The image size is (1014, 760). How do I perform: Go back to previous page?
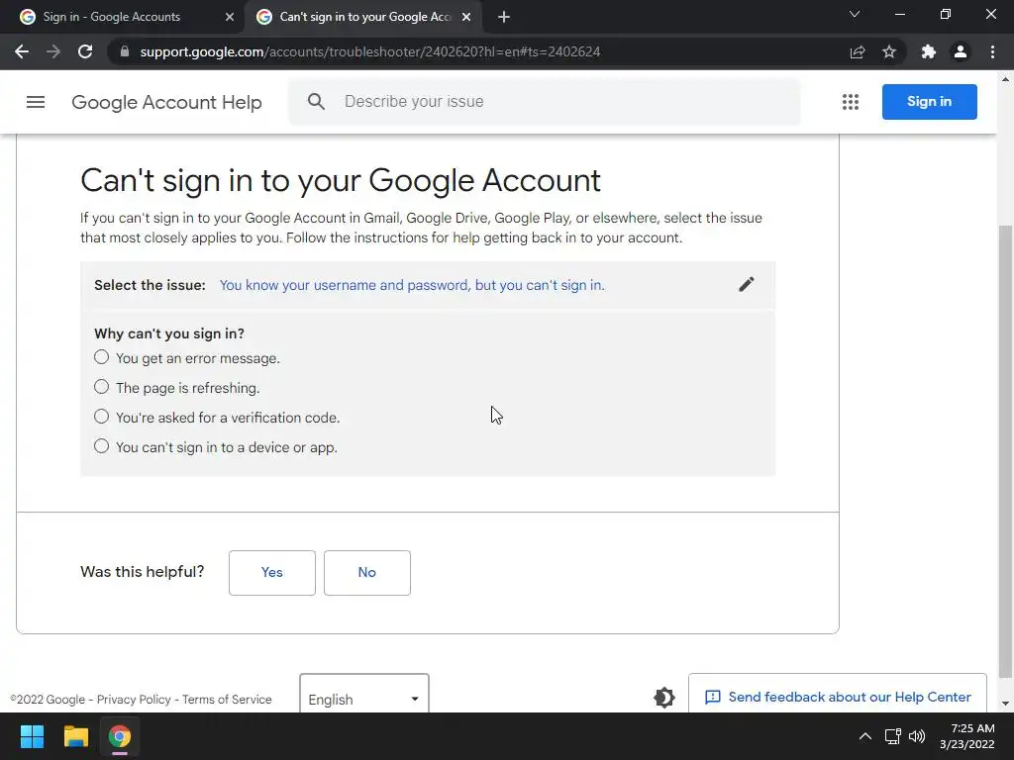pyautogui.click(x=22, y=51)
